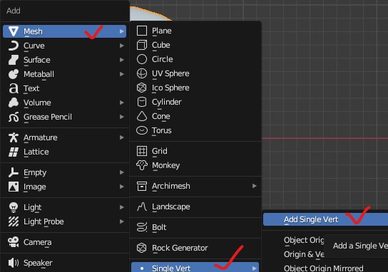Choose the UV Sphere icon

coord(142,73)
